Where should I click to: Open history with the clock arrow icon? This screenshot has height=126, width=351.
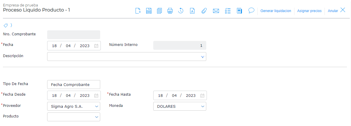(181, 11)
